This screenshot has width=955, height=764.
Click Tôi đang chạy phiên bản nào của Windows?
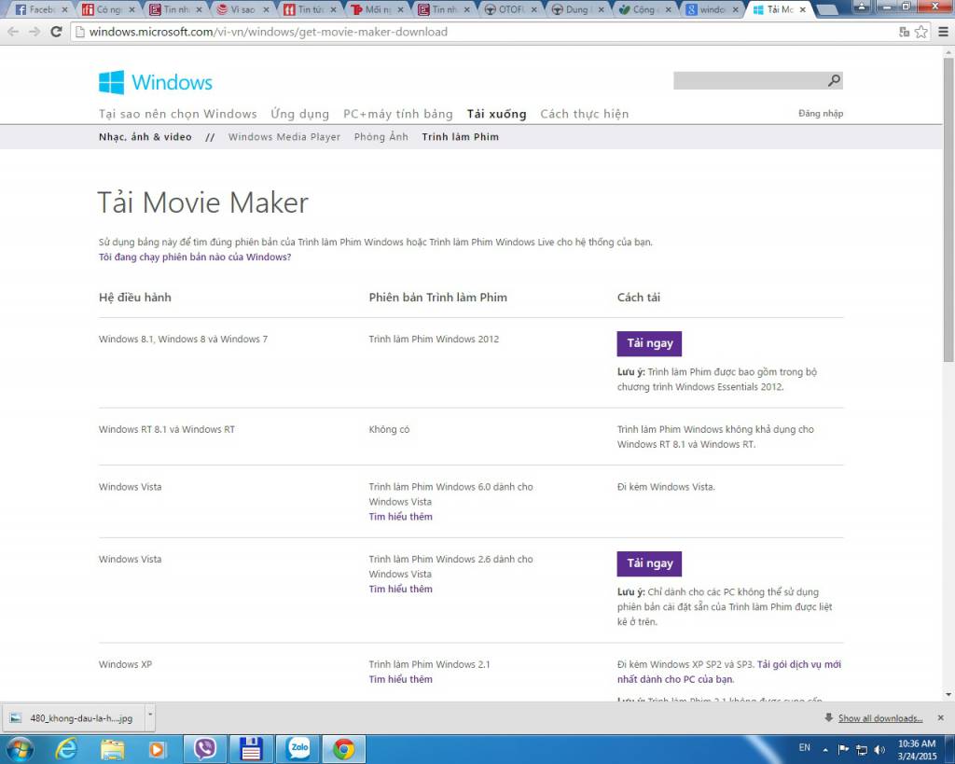pyautogui.click(x=195, y=257)
